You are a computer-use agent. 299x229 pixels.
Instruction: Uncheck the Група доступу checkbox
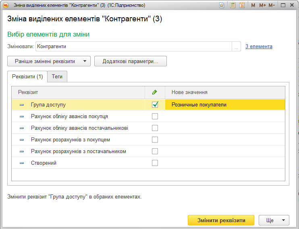click(x=155, y=104)
